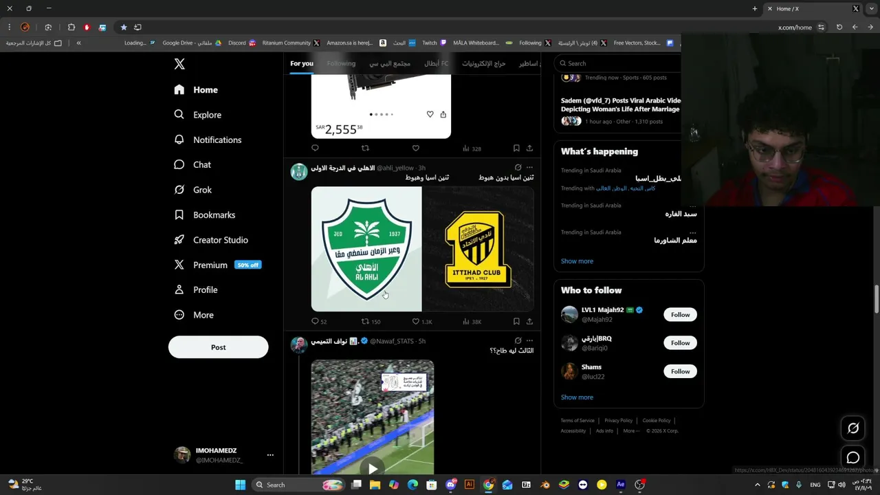Repost the ahli_yellow post with 150 reposts

click(366, 321)
